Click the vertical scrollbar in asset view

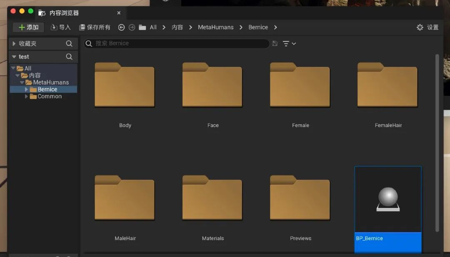[x=437, y=141]
